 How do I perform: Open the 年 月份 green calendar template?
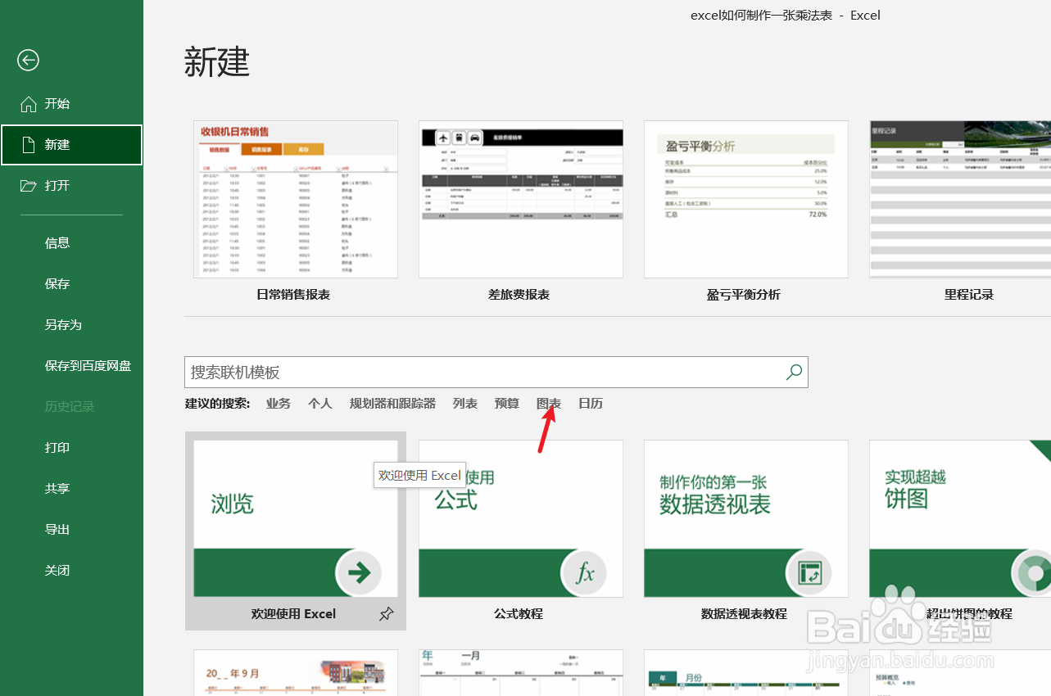click(x=746, y=673)
